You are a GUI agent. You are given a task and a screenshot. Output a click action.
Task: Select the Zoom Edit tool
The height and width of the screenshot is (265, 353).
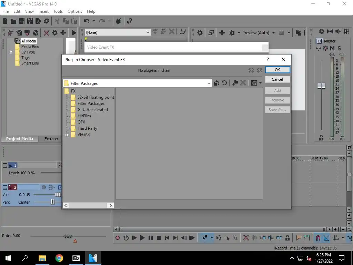(235, 238)
